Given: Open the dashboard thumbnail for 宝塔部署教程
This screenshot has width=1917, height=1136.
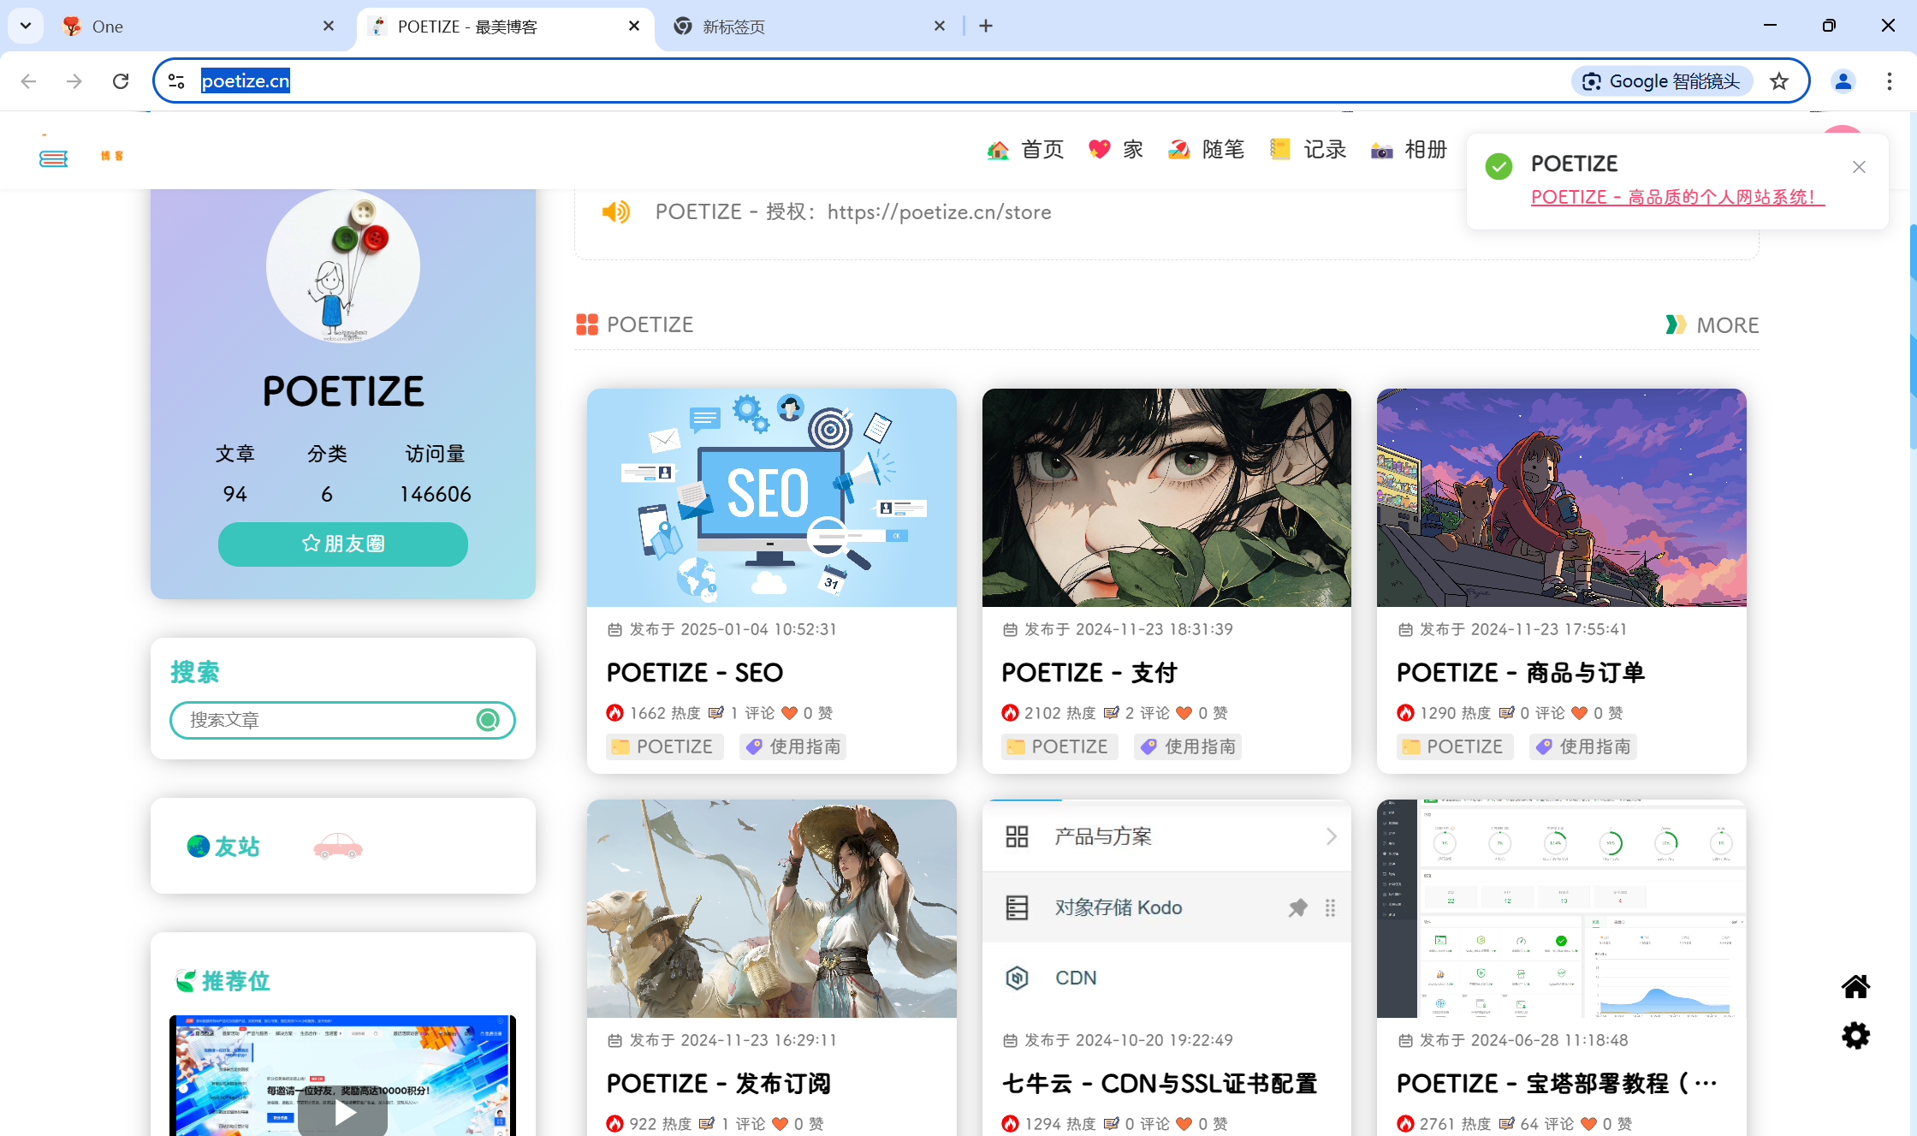Looking at the screenshot, I should tap(1562, 908).
